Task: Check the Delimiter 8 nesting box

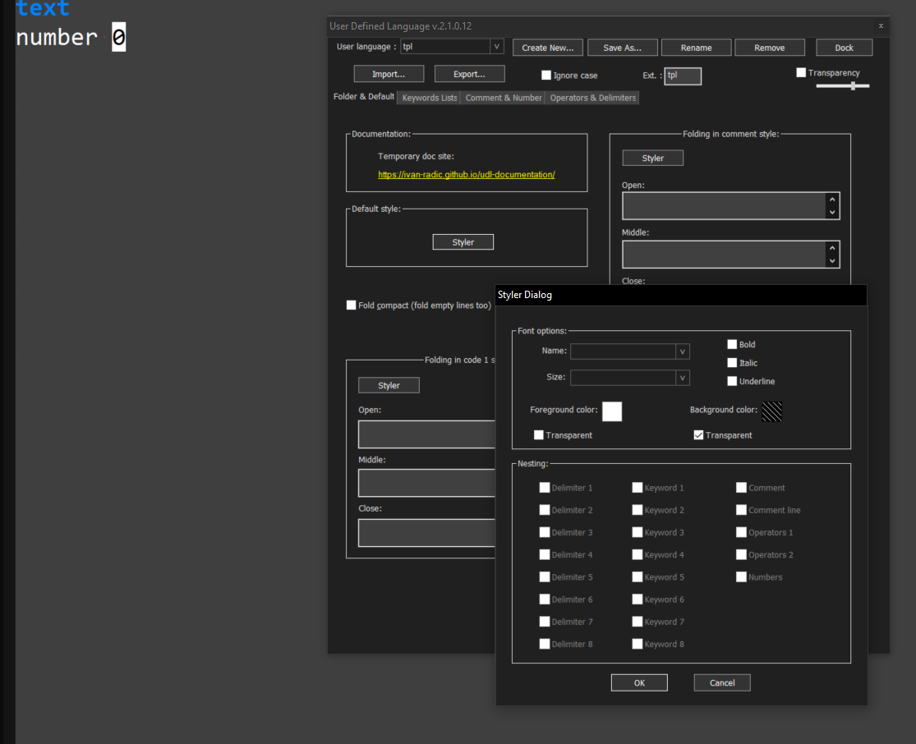Action: click(545, 644)
